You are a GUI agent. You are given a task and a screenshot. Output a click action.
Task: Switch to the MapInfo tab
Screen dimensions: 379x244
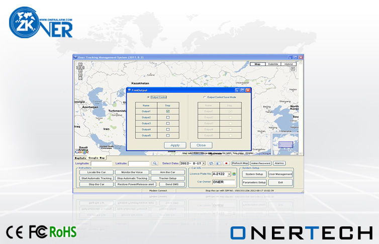[80, 158]
